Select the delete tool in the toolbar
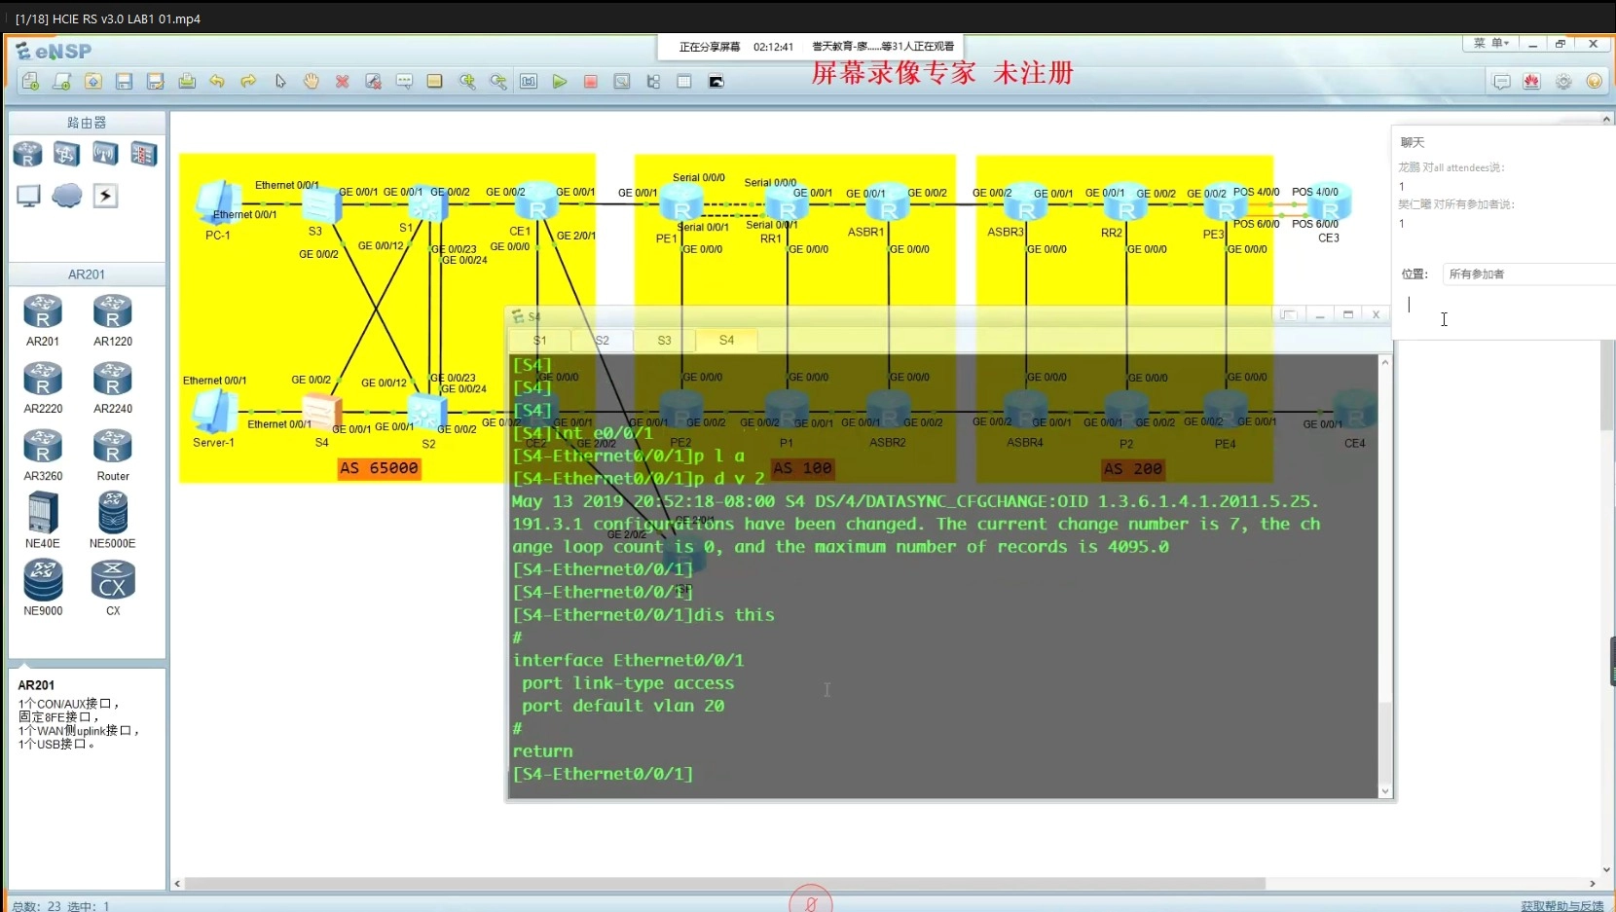Viewport: 1616px width, 912px height. [342, 82]
